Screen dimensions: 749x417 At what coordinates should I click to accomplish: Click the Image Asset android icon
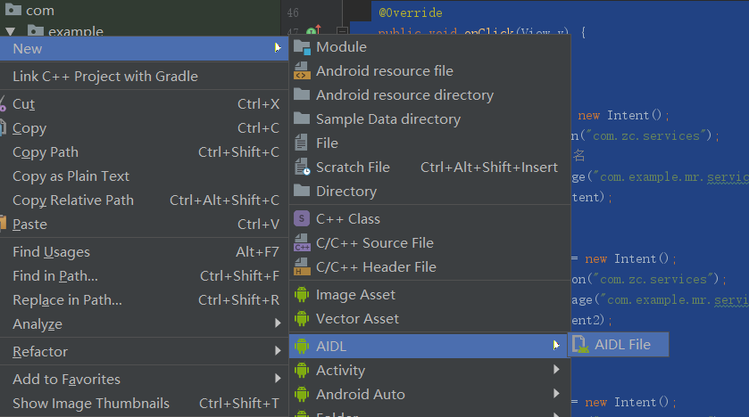coord(302,295)
